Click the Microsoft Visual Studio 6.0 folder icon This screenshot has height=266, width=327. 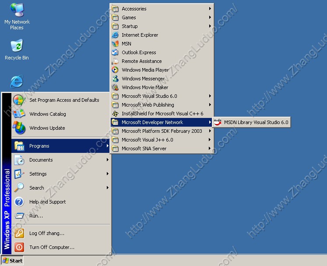(x=115, y=96)
